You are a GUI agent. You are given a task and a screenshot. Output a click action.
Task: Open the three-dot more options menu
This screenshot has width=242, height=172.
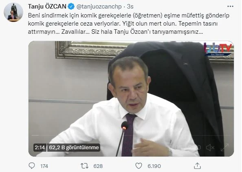[x=230, y=7]
